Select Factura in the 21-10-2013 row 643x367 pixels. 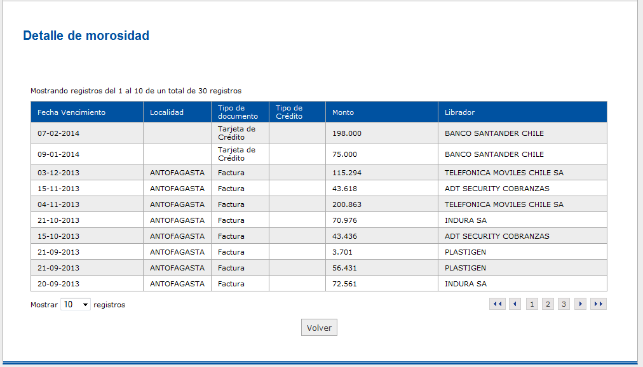pyautogui.click(x=231, y=220)
